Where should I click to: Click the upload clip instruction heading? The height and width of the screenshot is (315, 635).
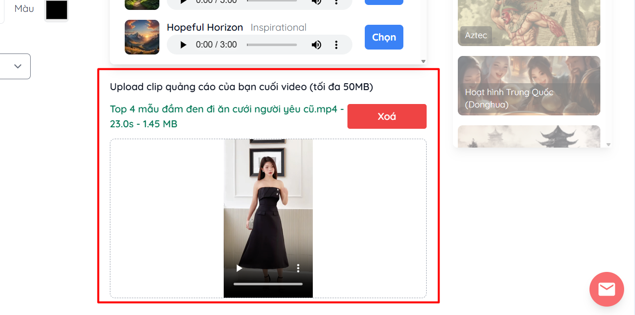coord(242,87)
